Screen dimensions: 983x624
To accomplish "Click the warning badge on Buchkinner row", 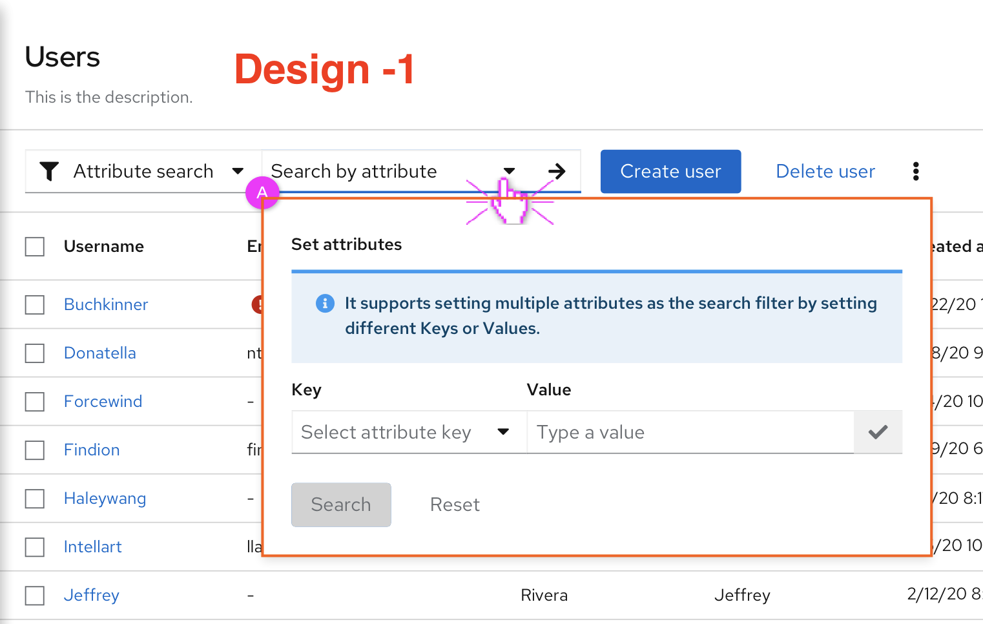I will (257, 304).
